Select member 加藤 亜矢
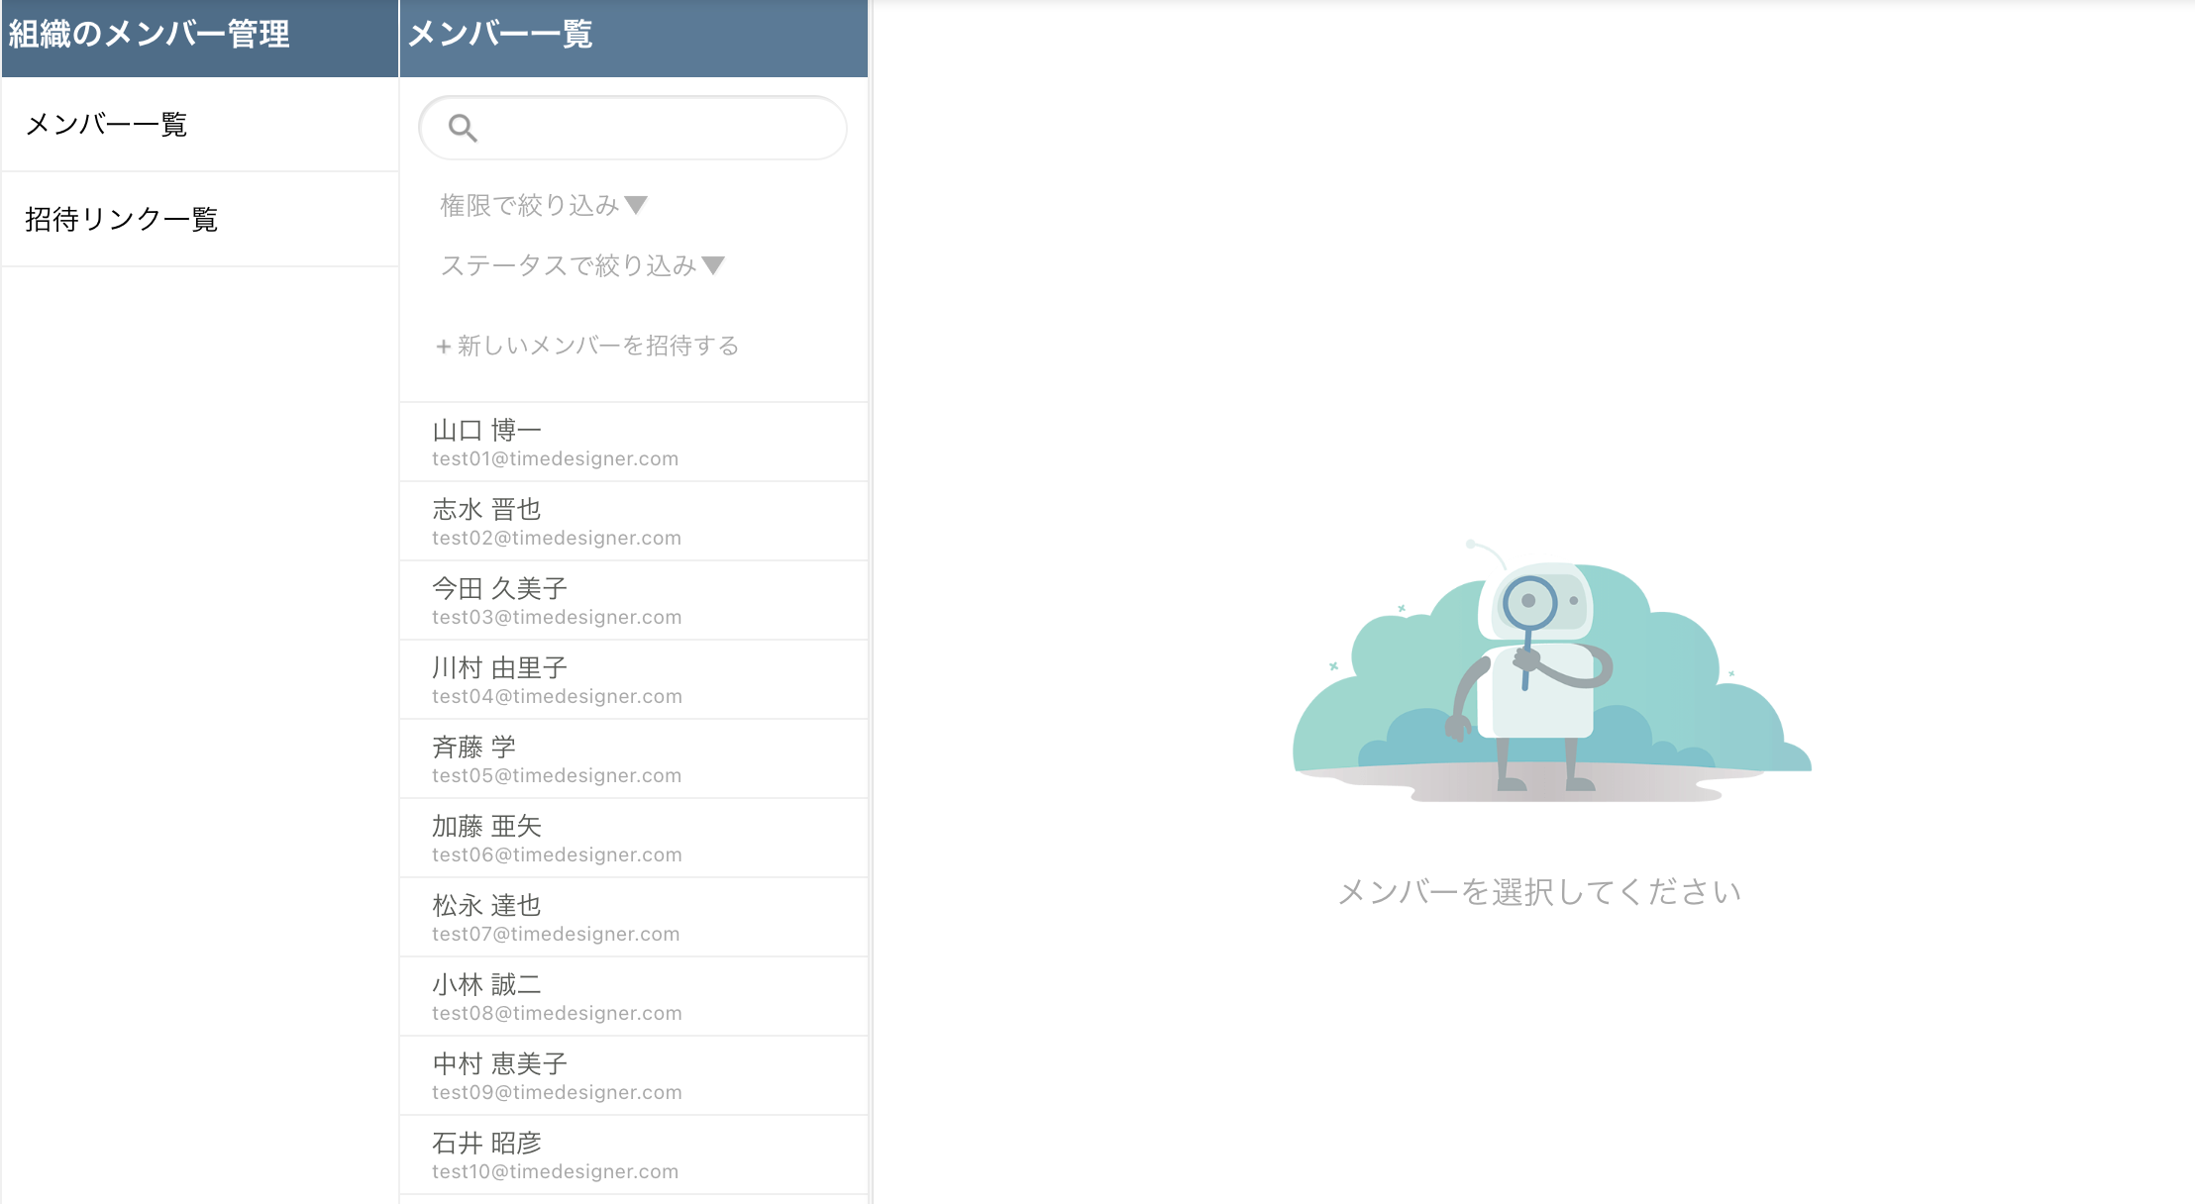 634,839
